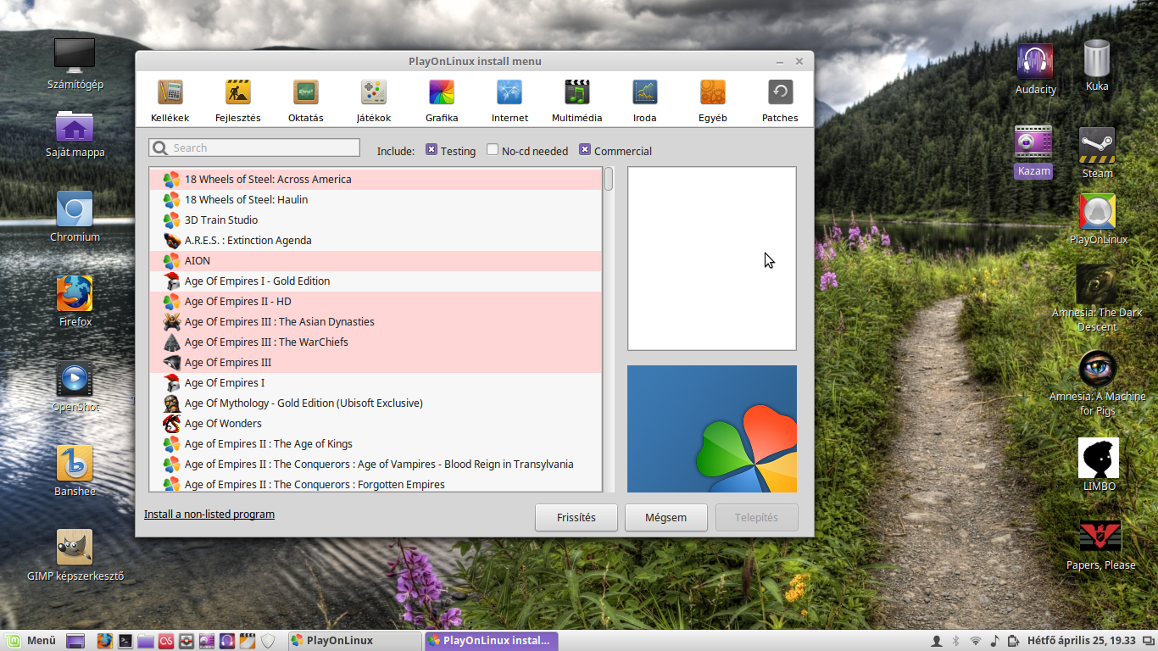
Task: Open the Fejlesztés category
Action: pos(238,101)
